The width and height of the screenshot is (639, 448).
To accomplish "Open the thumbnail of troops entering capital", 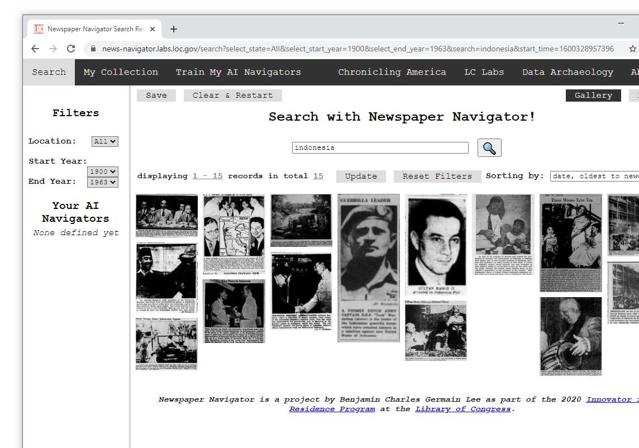I will click(x=166, y=344).
